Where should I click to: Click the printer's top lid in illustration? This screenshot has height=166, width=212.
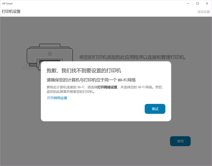click(49, 46)
